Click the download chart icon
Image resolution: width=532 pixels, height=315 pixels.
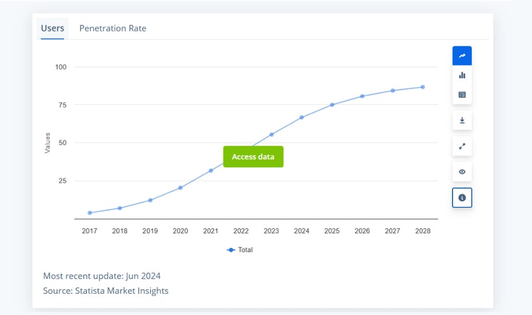pyautogui.click(x=462, y=121)
